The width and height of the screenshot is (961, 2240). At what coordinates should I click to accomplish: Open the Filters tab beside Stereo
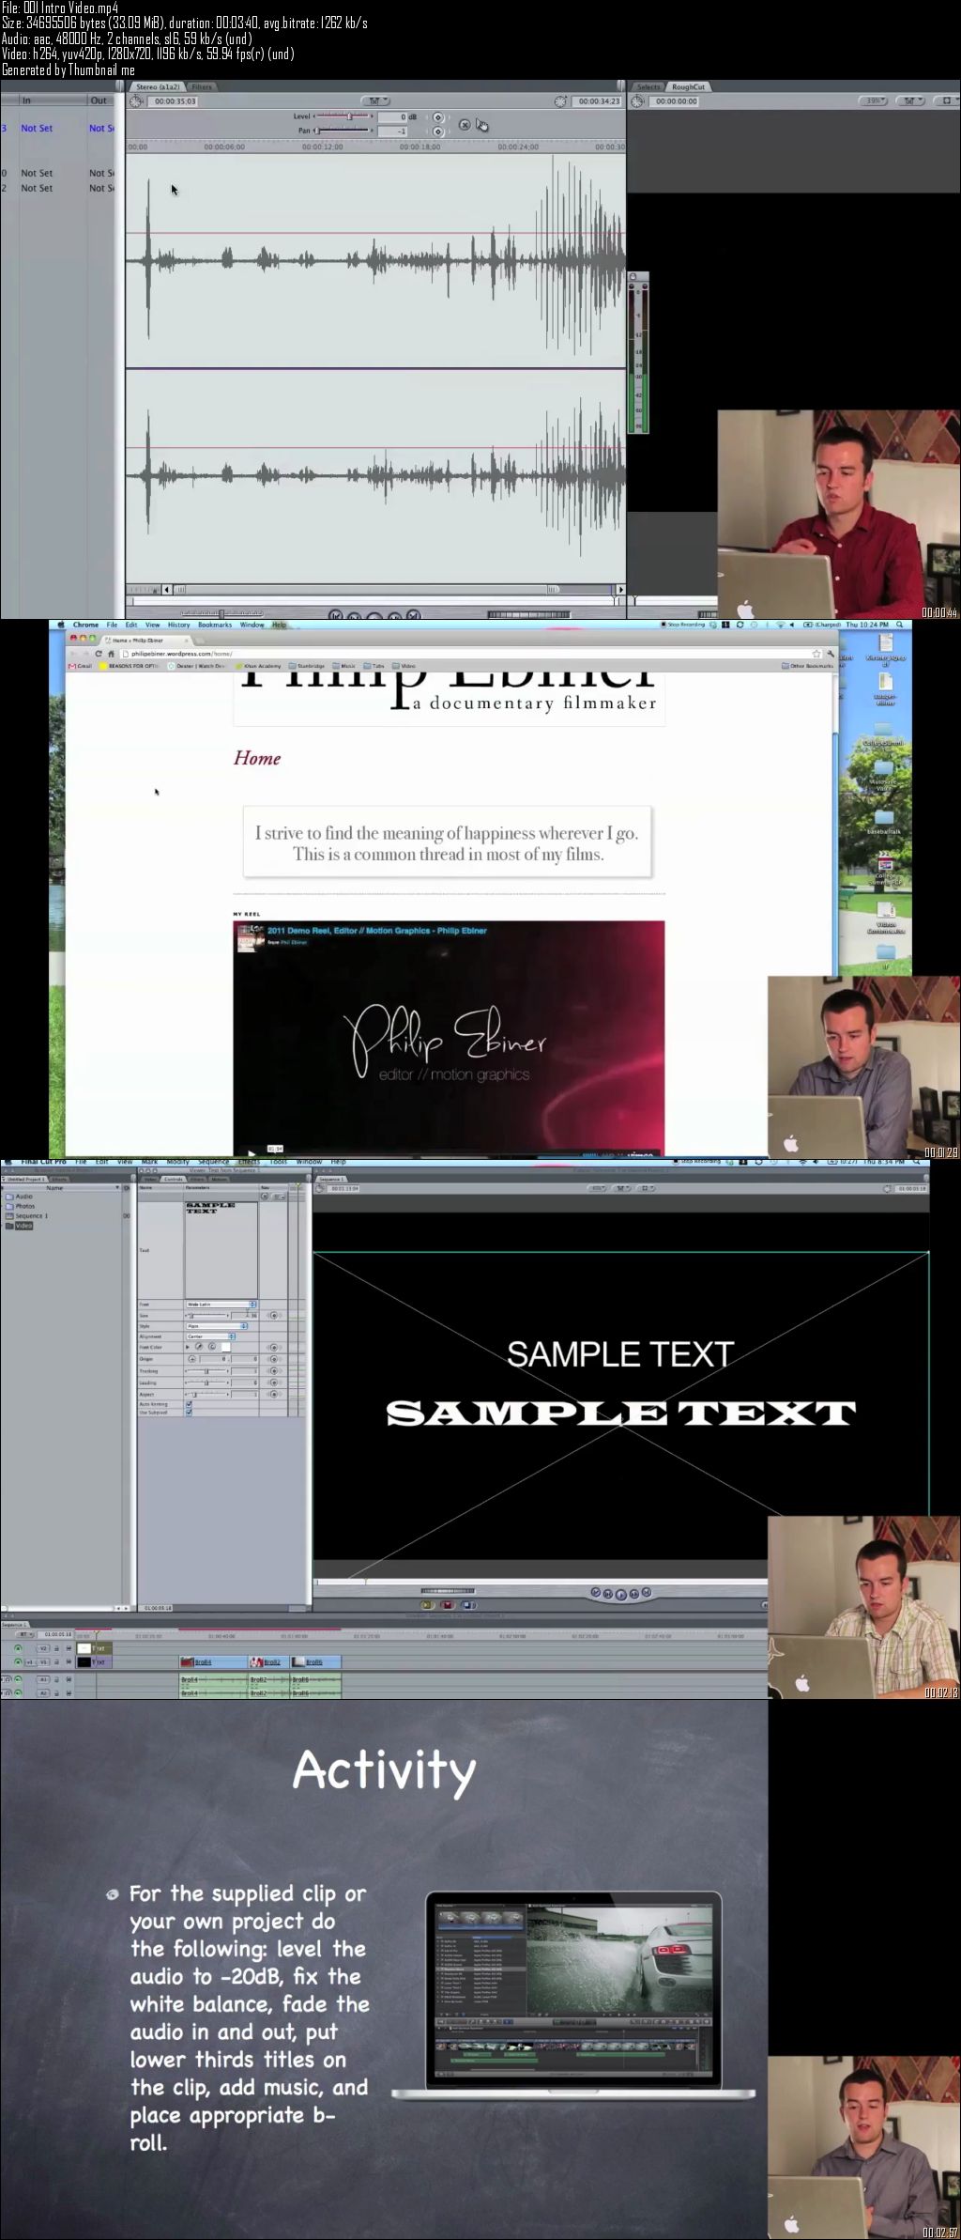(202, 86)
